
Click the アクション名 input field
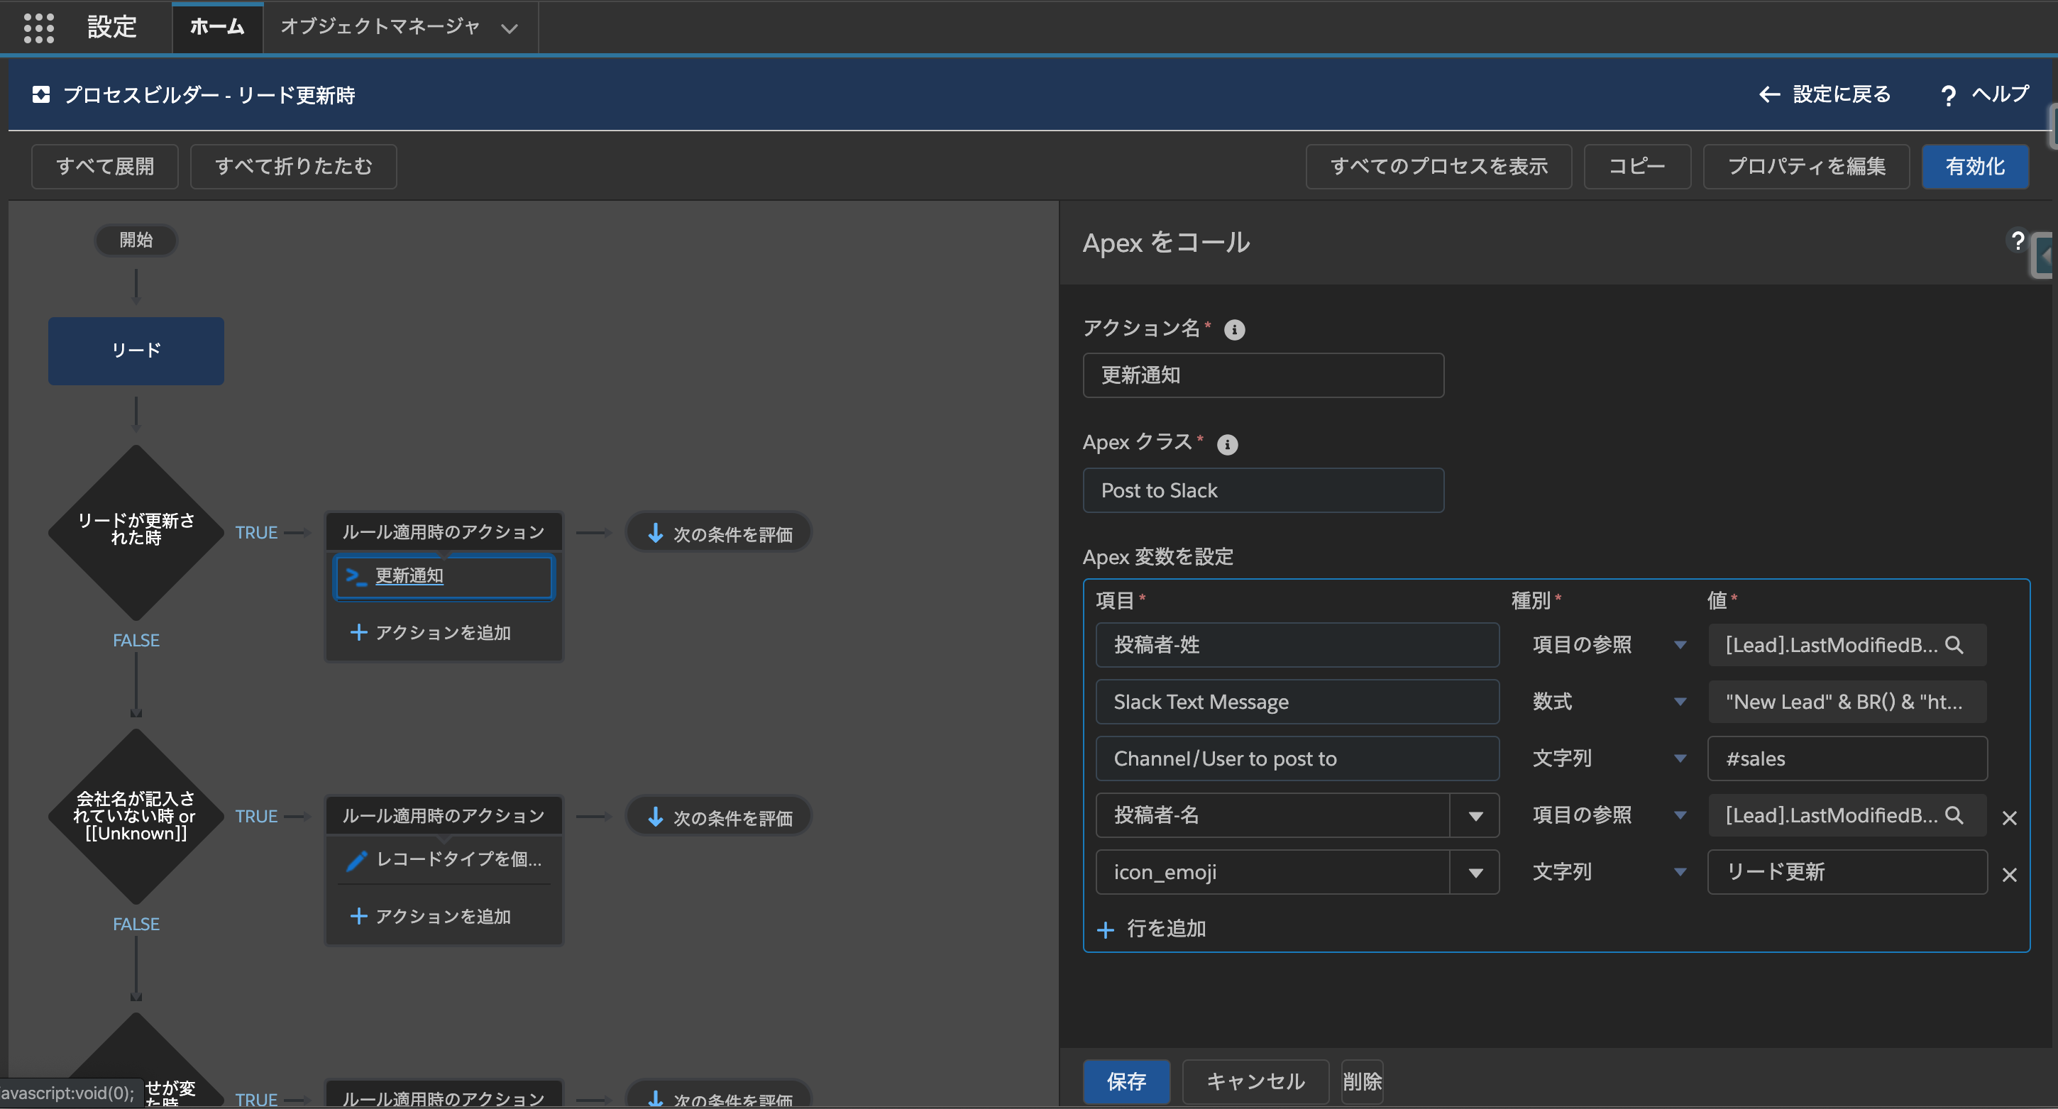[x=1262, y=375]
